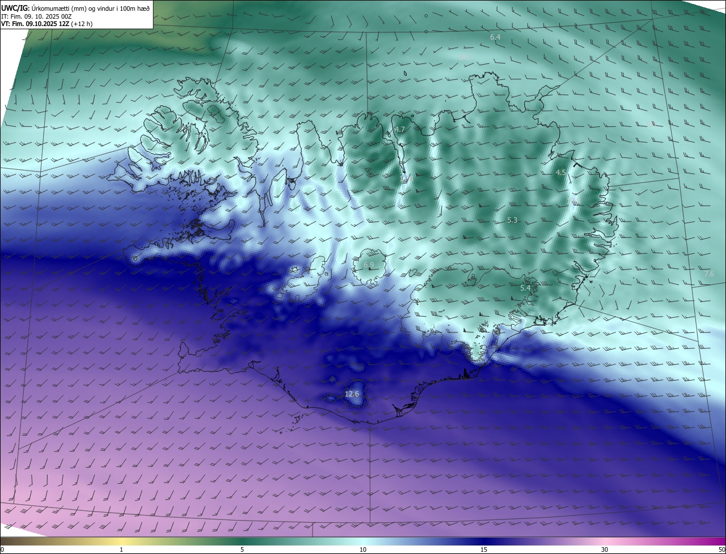Click the colorbar tick label 15
The width and height of the screenshot is (726, 554).
484,549
